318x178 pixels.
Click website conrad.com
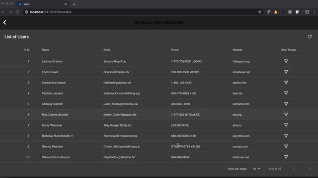(240, 146)
